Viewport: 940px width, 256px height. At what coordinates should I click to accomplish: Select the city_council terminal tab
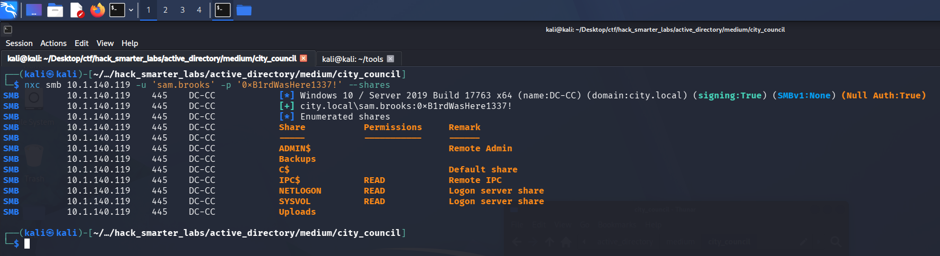[152, 59]
